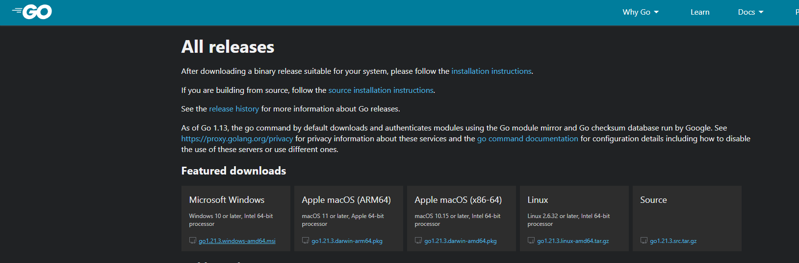This screenshot has width=799, height=263.
Task: Open the go command documentation link
Action: [528, 139]
